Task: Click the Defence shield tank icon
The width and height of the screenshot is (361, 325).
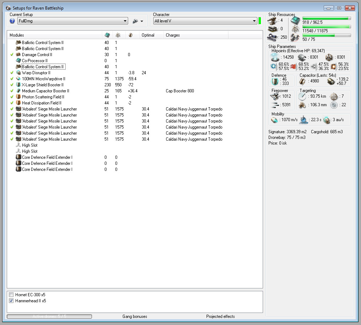Action: pos(275,81)
